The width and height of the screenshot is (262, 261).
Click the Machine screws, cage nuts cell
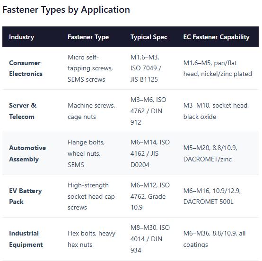(91, 111)
